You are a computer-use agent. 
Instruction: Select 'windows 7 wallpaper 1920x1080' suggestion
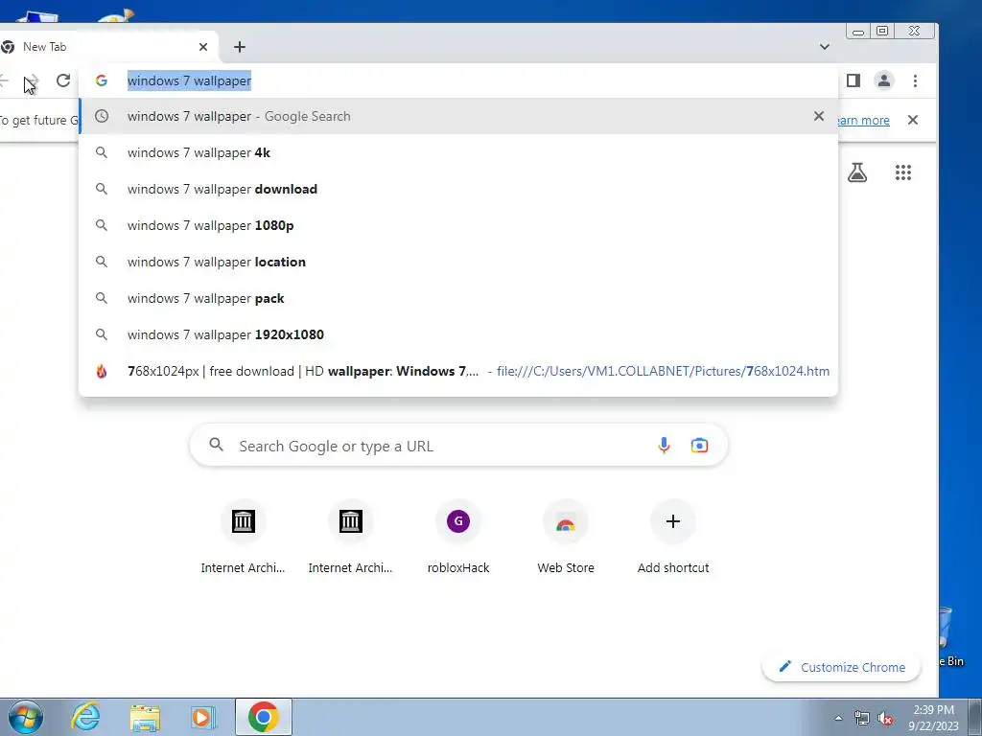tap(458, 334)
